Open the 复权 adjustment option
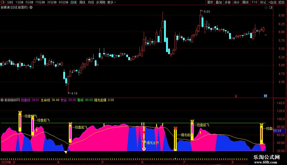 [210, 2]
